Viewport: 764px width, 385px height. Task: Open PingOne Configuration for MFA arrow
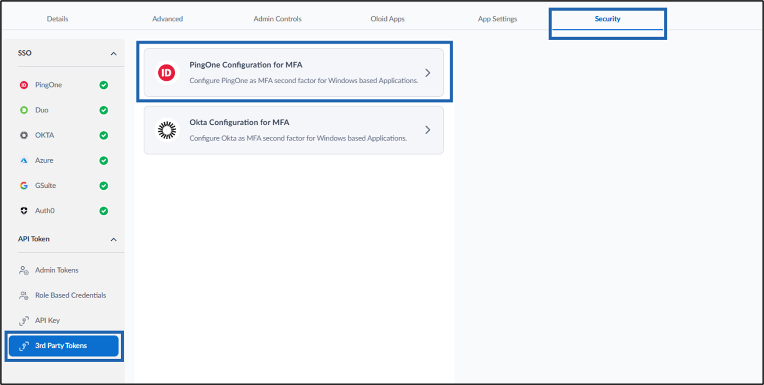(428, 73)
